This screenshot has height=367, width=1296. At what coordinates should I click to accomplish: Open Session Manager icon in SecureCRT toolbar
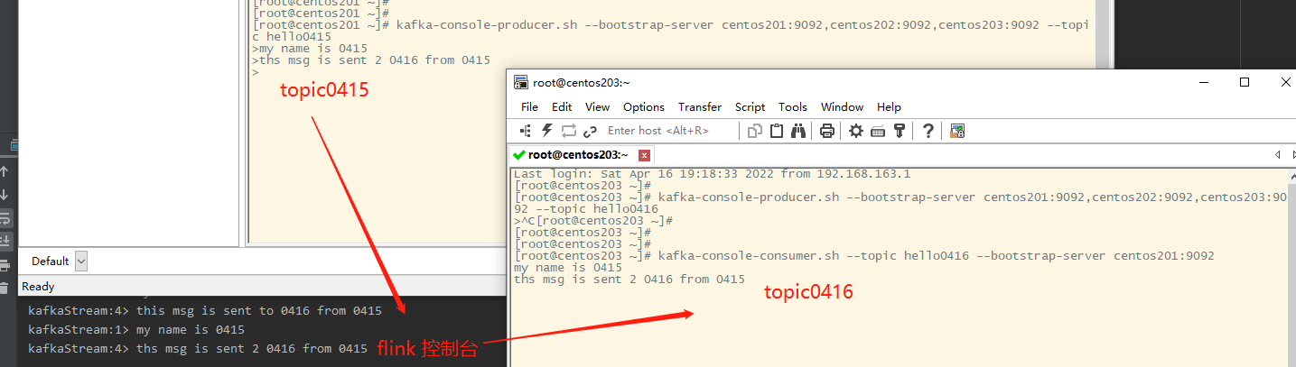click(x=525, y=131)
